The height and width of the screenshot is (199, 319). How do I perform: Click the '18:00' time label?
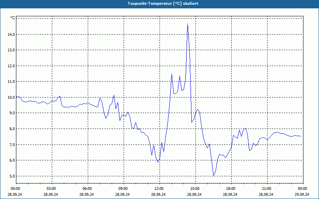pos(231,189)
